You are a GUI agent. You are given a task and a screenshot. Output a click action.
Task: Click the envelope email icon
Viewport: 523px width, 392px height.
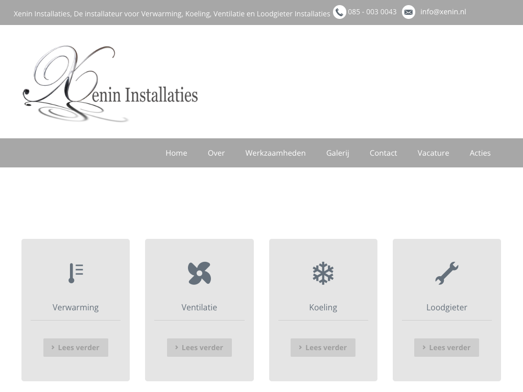click(x=409, y=12)
